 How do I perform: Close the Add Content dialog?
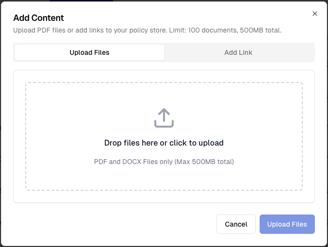[315, 14]
